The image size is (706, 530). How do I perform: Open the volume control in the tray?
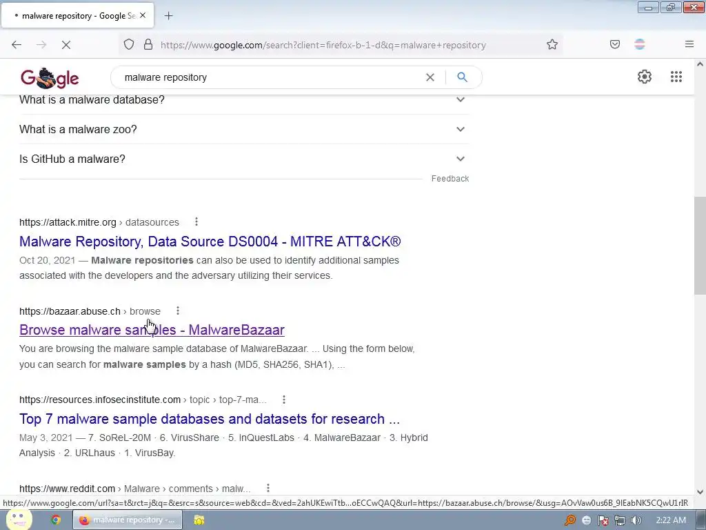tap(636, 520)
